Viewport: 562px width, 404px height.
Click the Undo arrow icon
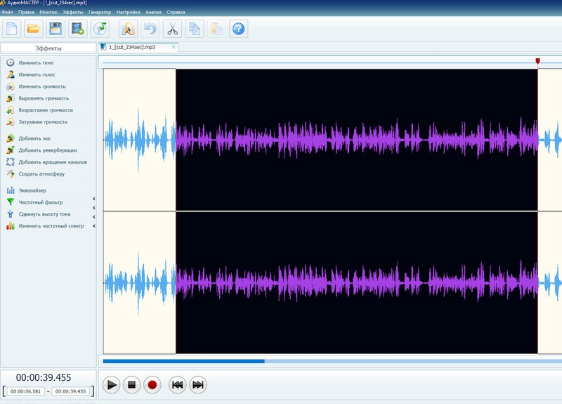(149, 28)
